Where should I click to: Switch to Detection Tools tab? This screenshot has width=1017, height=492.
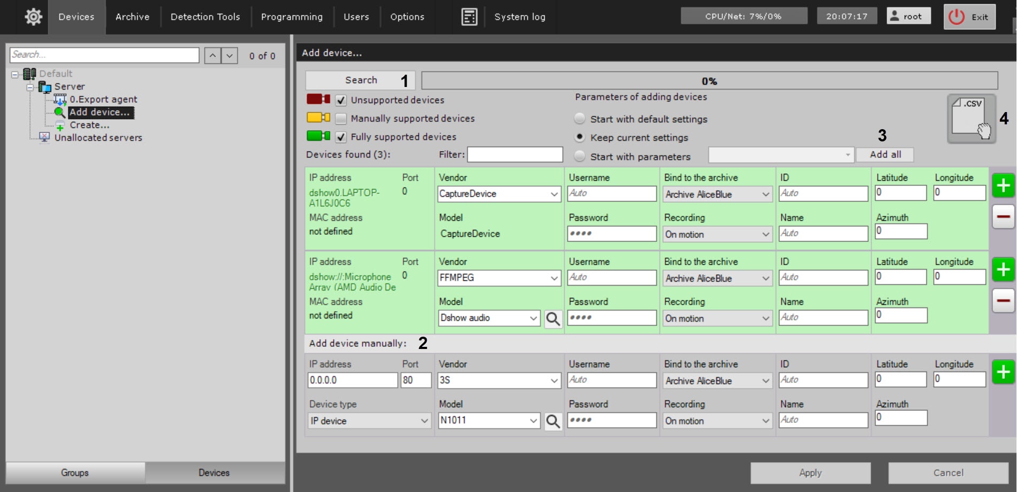205,17
